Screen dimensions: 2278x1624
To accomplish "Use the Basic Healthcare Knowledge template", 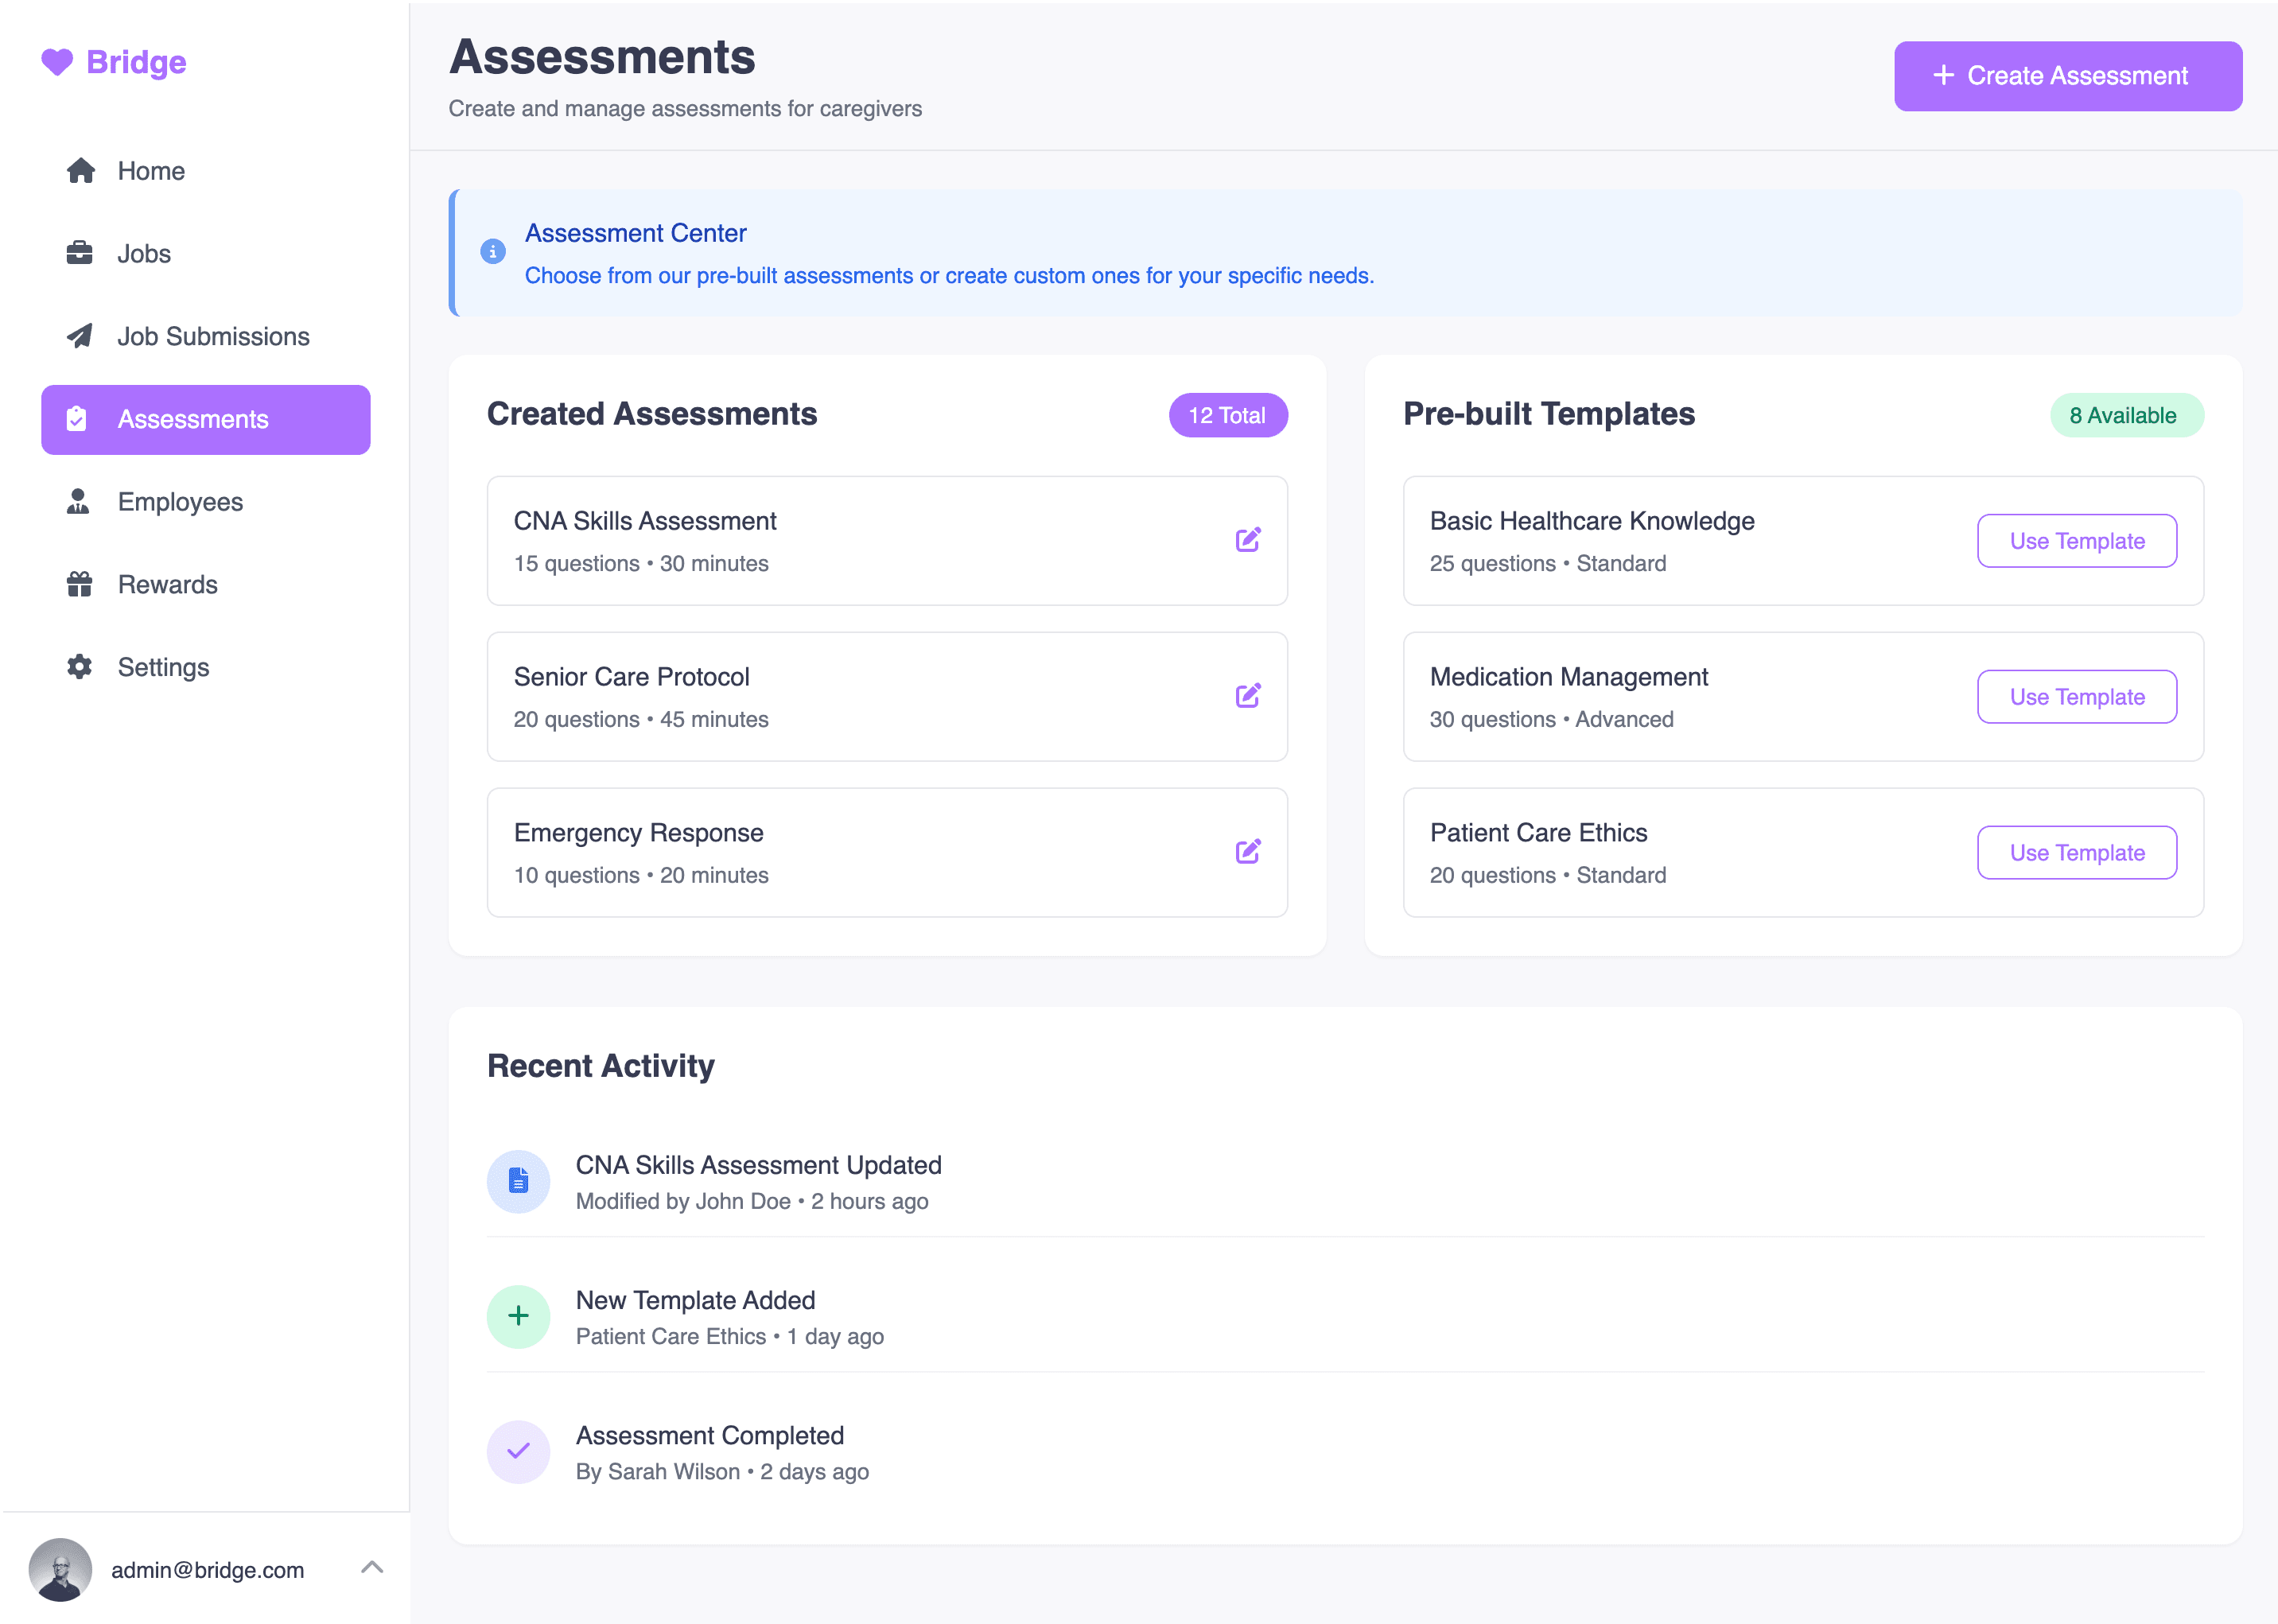I will 2076,541.
